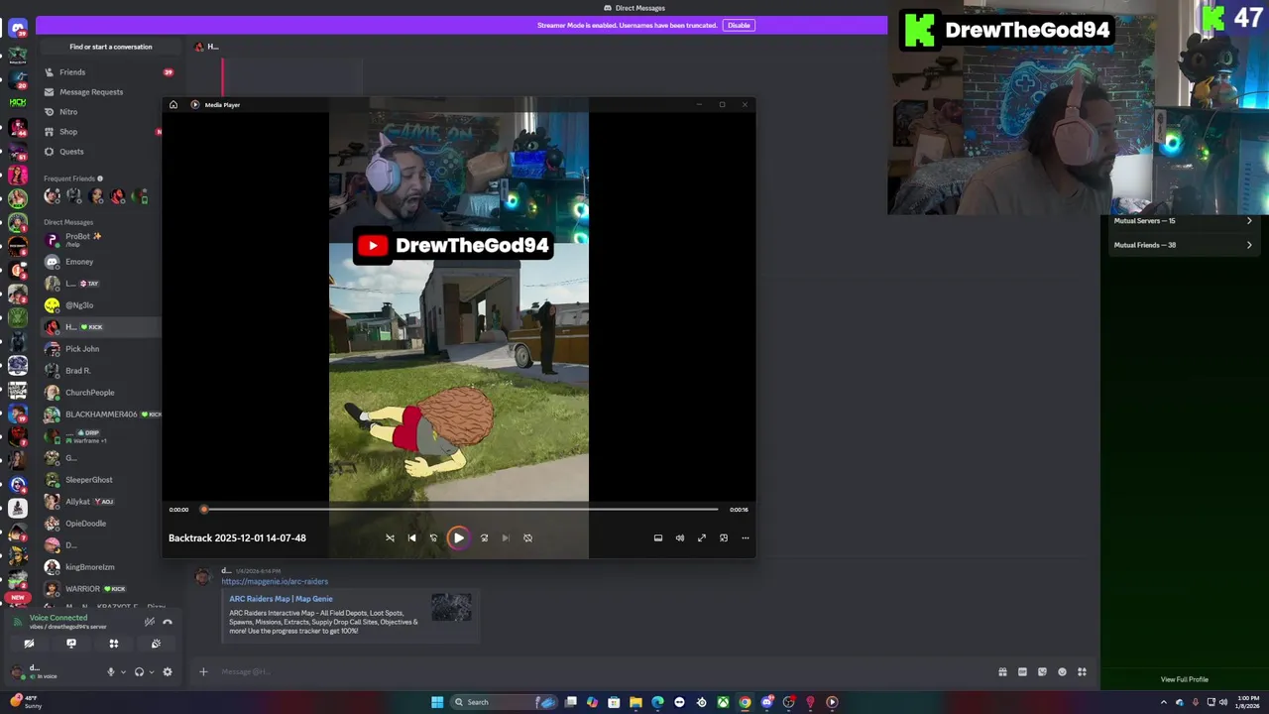Open Emoney direct message
The image size is (1269, 714).
point(99,262)
